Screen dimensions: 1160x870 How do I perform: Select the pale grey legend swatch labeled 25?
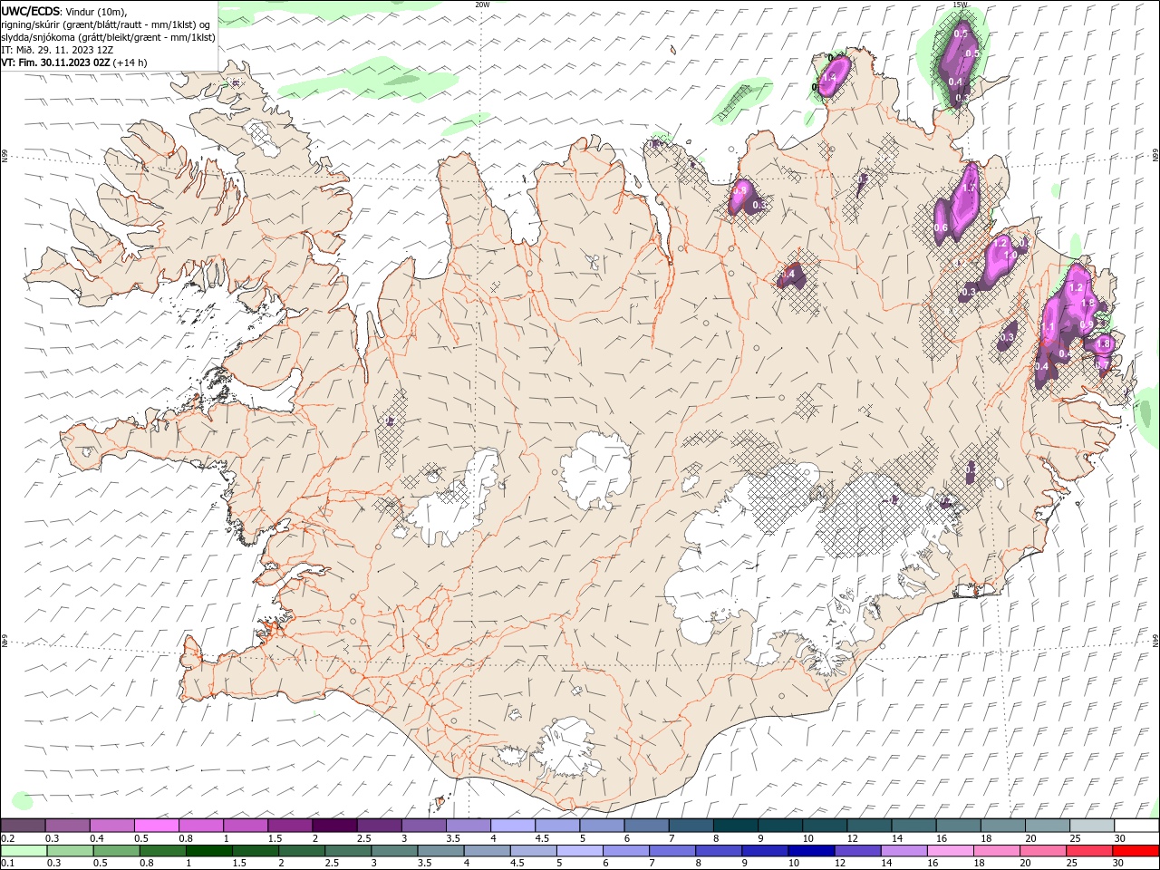point(1092,826)
